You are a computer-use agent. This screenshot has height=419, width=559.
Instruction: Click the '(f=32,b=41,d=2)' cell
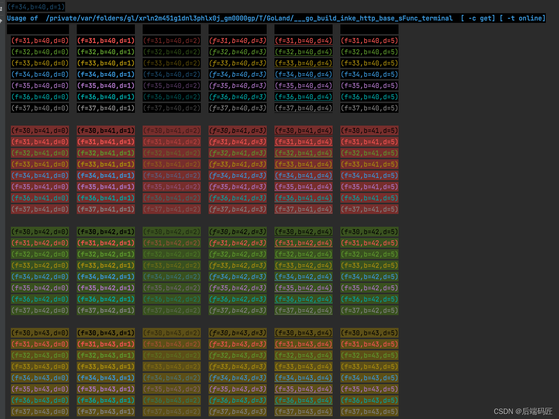pyautogui.click(x=172, y=153)
